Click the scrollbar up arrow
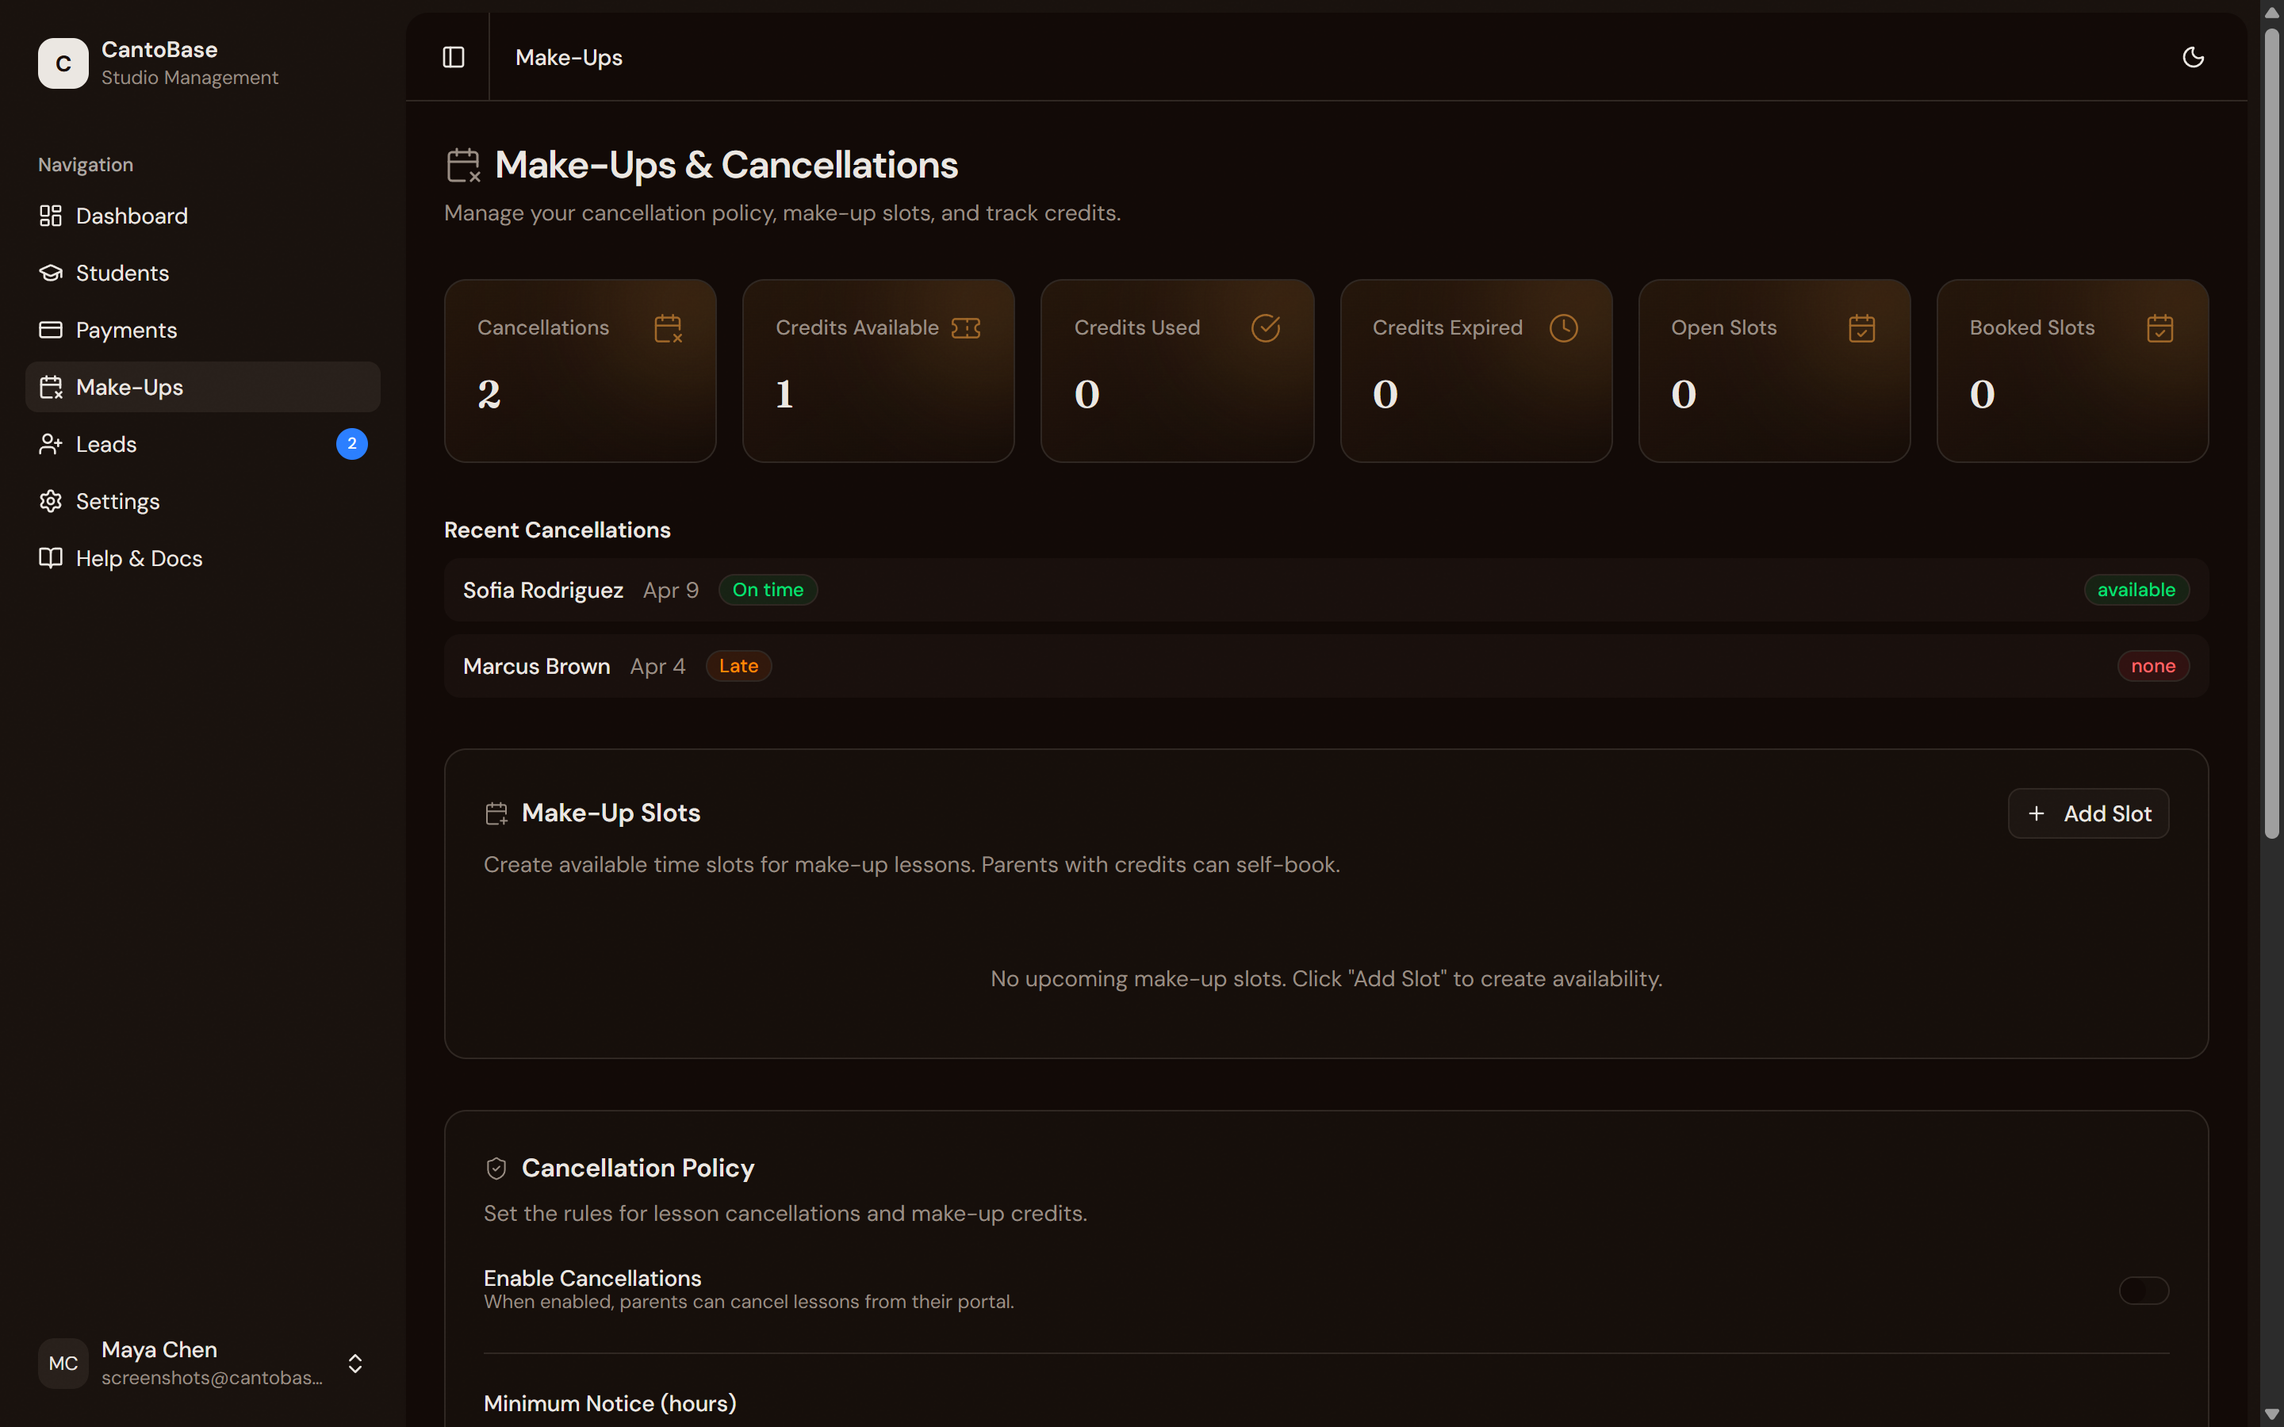 click(2272, 12)
